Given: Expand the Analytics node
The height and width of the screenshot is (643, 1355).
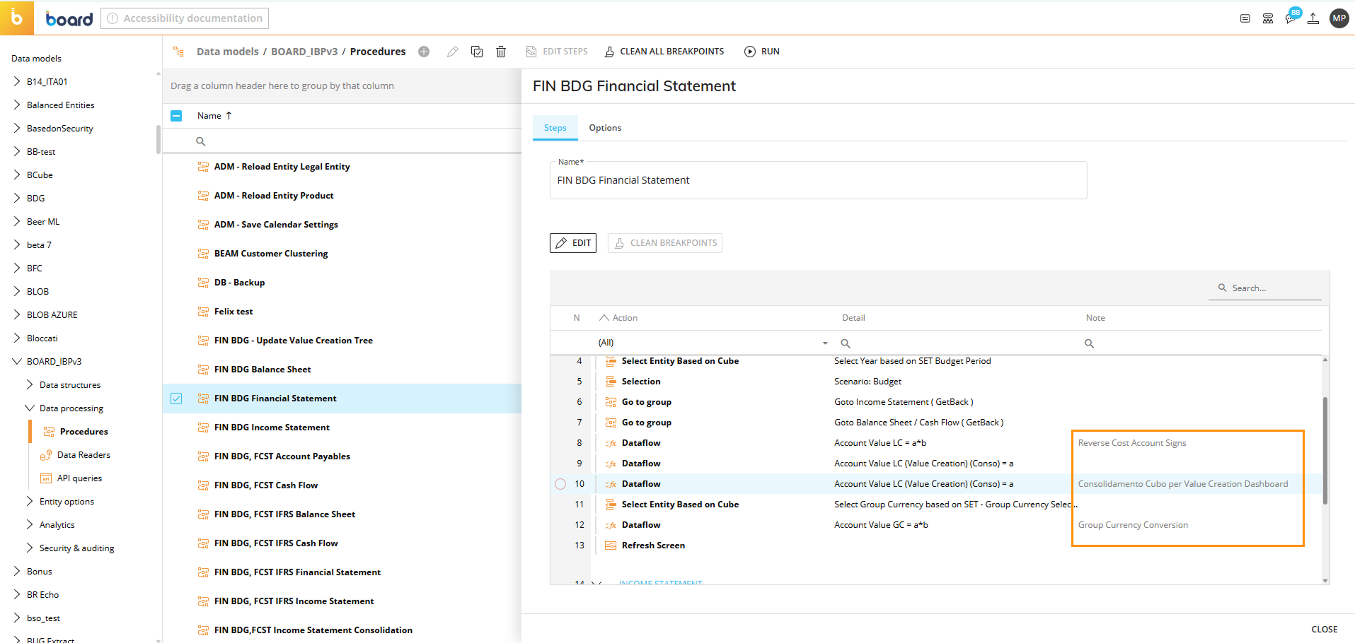Looking at the screenshot, I should (30, 525).
